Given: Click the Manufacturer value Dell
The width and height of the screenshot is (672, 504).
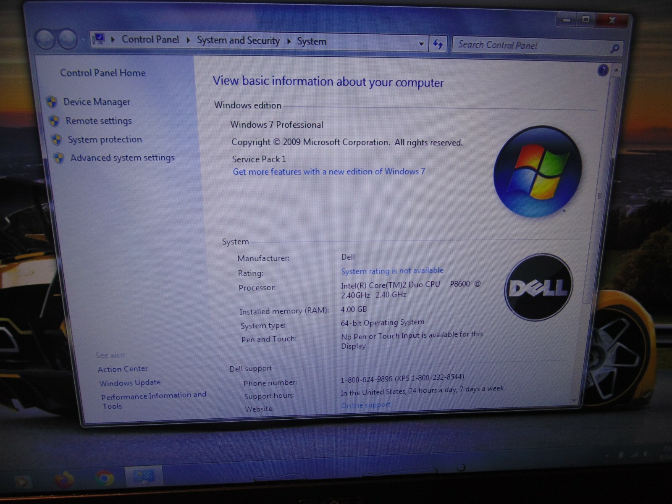Looking at the screenshot, I should 348,257.
